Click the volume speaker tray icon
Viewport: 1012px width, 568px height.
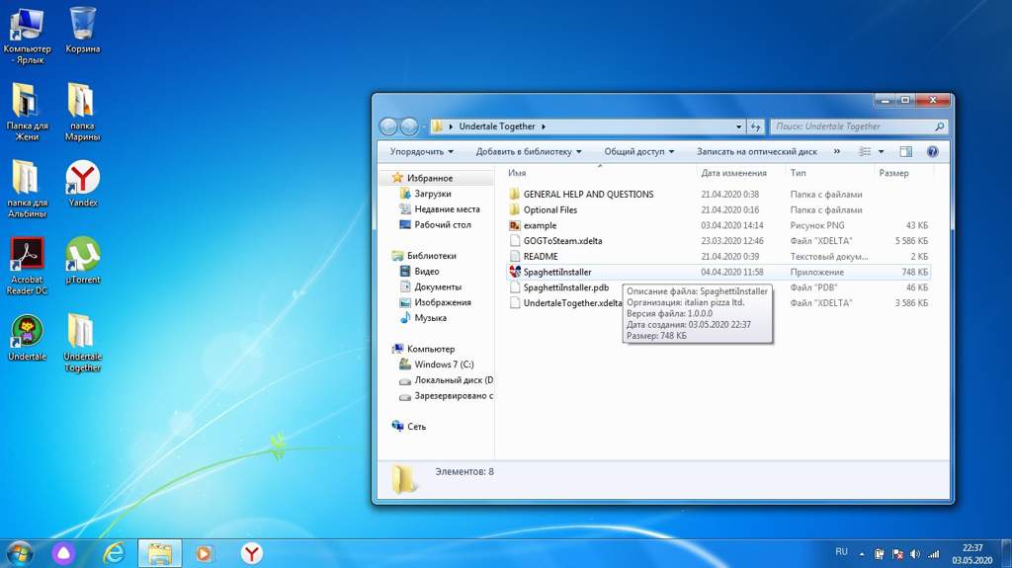(915, 554)
